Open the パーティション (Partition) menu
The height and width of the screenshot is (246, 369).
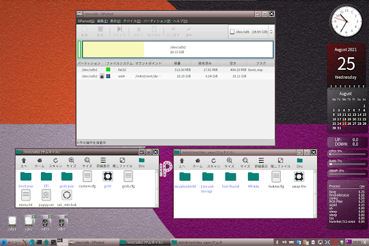(x=157, y=21)
